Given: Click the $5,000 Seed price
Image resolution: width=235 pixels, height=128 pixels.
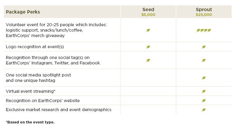Looking at the screenshot, I should [x=148, y=15].
